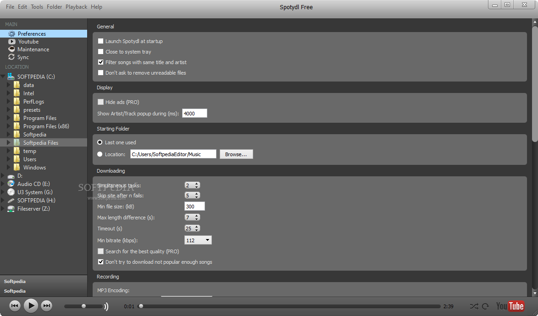Open the Edit menu
This screenshot has height=316, width=538.
tap(22, 7)
